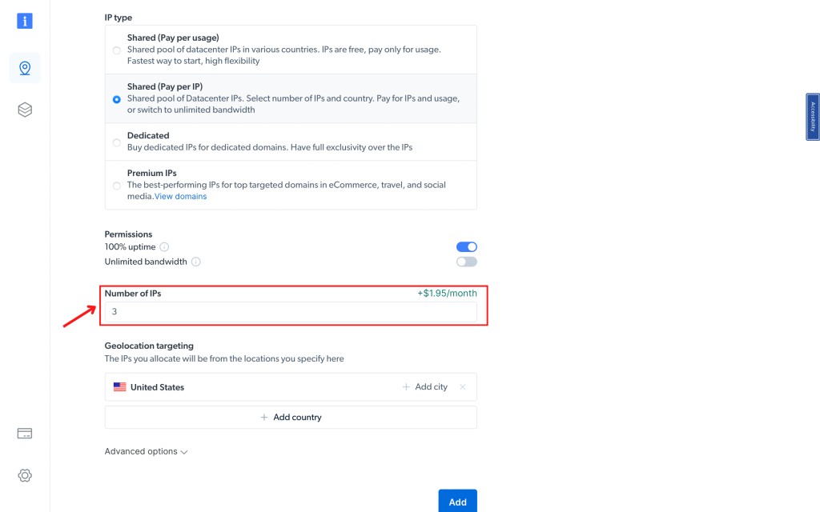The height and width of the screenshot is (512, 820).
Task: Click the blue info logo icon in sidebar
Action: (25, 22)
